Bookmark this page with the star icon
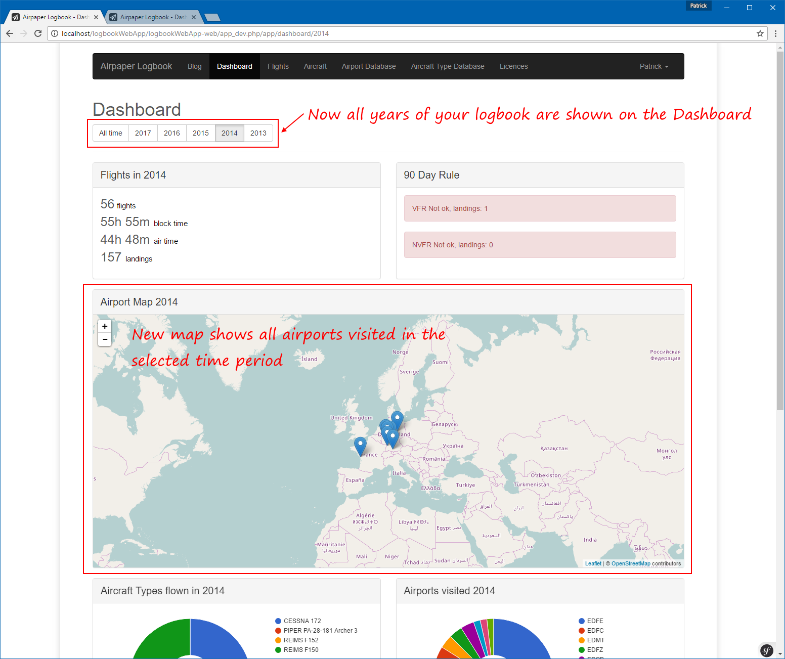785x659 pixels. coord(760,33)
